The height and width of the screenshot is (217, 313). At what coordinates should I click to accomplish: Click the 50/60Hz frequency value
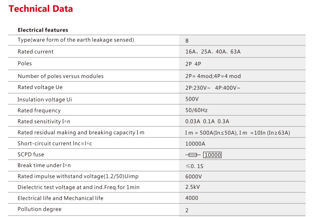197,110
